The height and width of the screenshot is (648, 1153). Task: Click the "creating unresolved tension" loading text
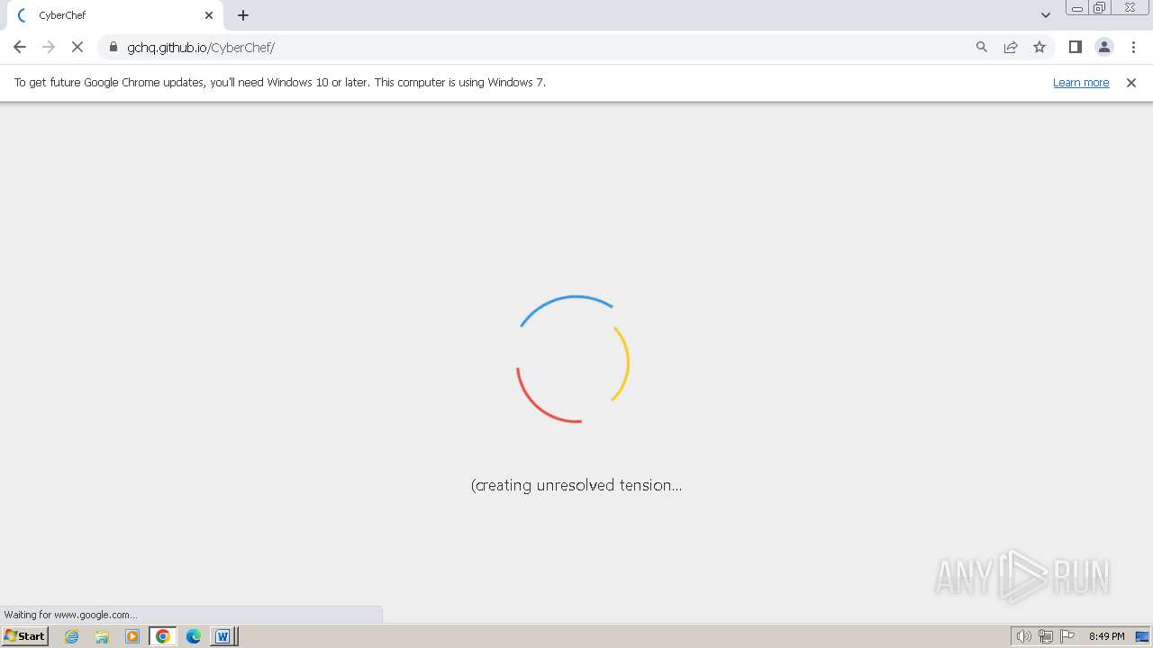click(576, 485)
